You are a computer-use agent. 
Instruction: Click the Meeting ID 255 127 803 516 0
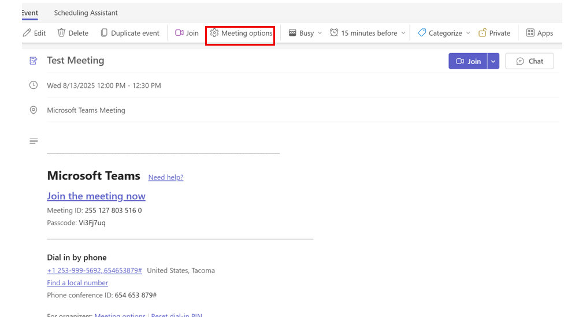pos(94,210)
